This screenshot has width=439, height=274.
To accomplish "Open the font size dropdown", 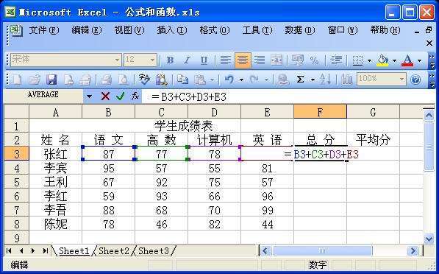I will click(152, 60).
